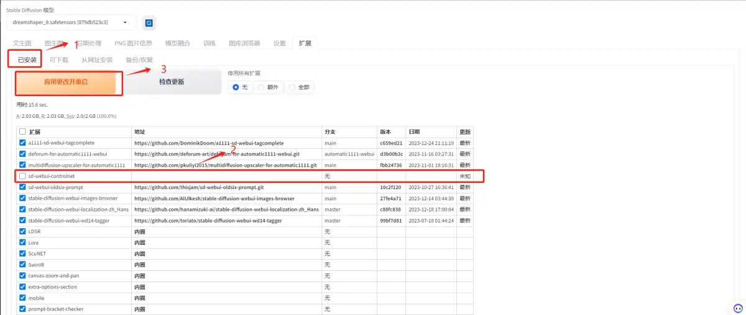Open the 从网址安装 sub-tab

click(x=97, y=60)
